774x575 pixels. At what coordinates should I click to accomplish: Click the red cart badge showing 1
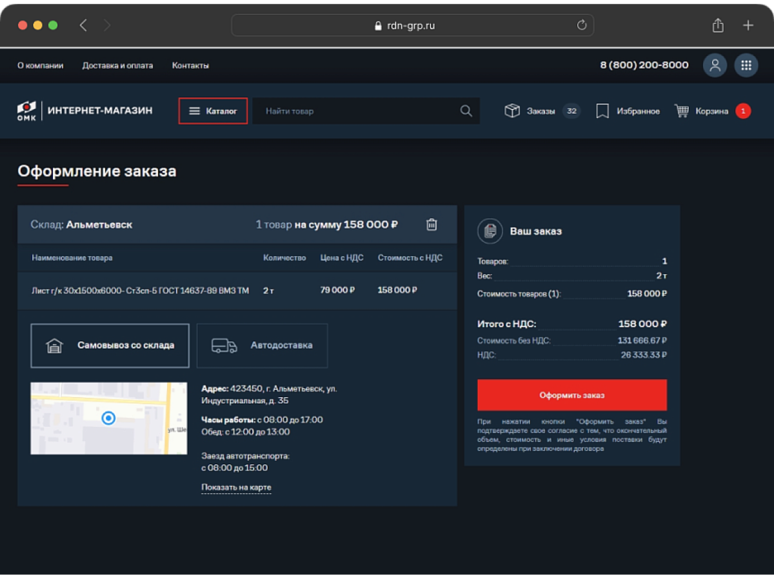click(x=743, y=111)
